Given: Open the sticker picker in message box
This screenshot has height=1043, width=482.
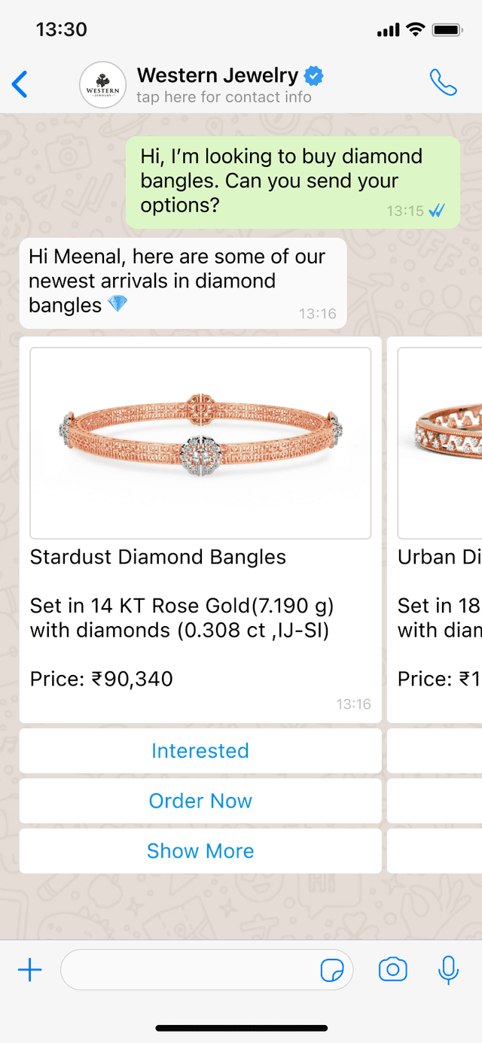Looking at the screenshot, I should [x=332, y=971].
